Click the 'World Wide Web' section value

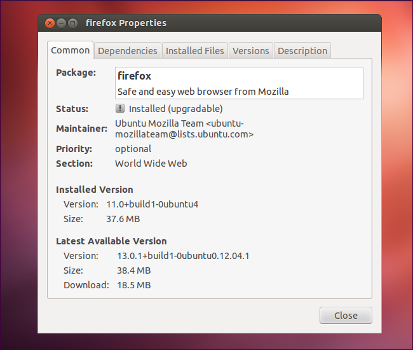click(x=151, y=164)
